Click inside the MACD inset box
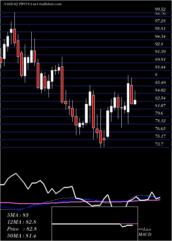172x241 pixels. point(95,224)
